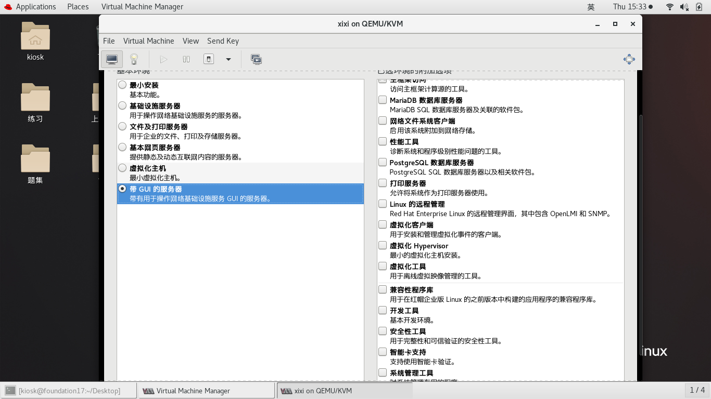Check 网络文件系统客户端 add-on
711x399 pixels.
tap(383, 121)
